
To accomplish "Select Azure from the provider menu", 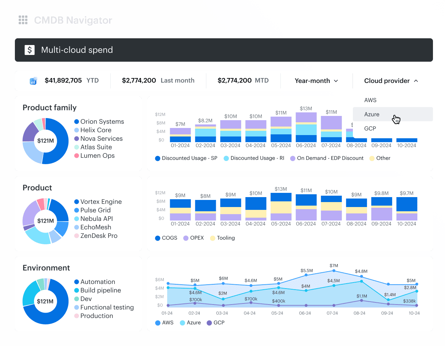I will [372, 115].
